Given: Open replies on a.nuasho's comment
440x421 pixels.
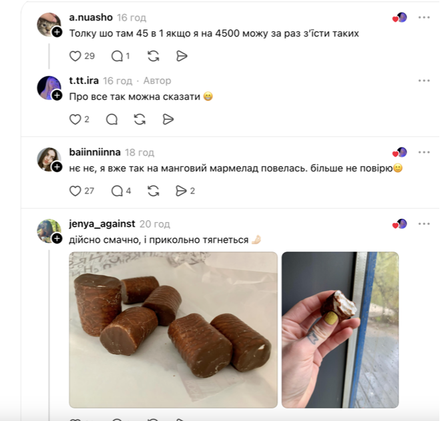Looking at the screenshot, I should [x=116, y=56].
